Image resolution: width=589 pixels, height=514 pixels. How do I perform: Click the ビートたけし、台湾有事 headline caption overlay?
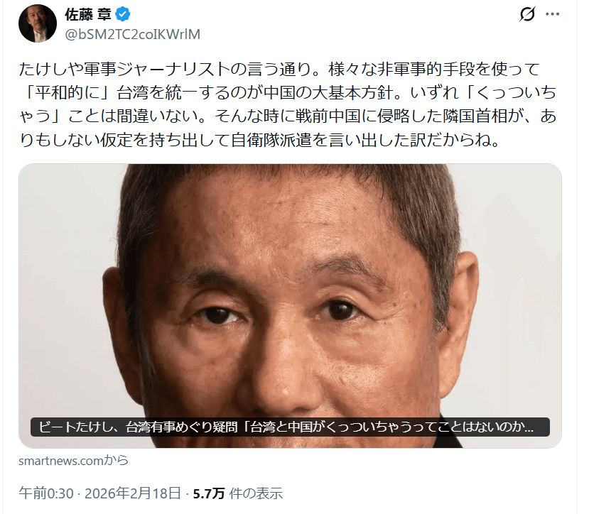[290, 427]
